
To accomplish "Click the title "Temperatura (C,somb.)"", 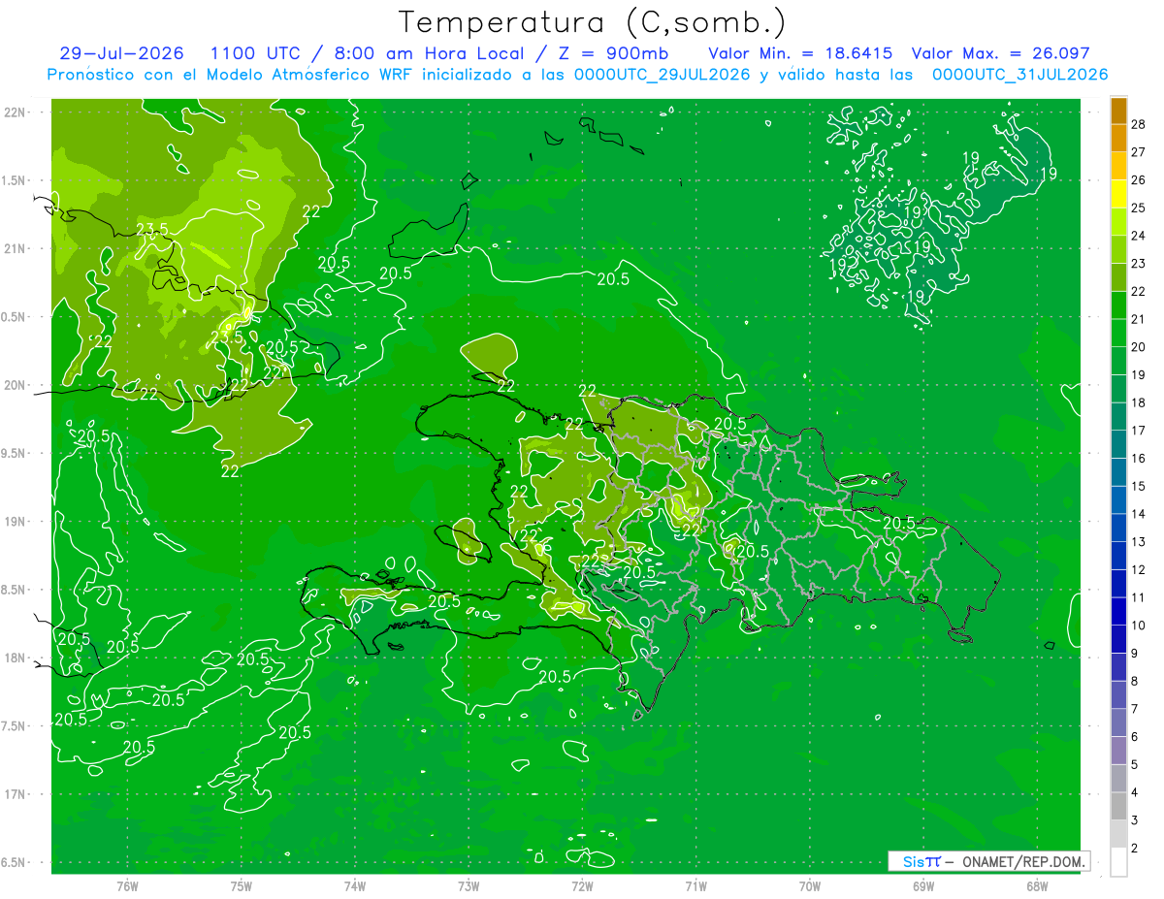I will (593, 22).
